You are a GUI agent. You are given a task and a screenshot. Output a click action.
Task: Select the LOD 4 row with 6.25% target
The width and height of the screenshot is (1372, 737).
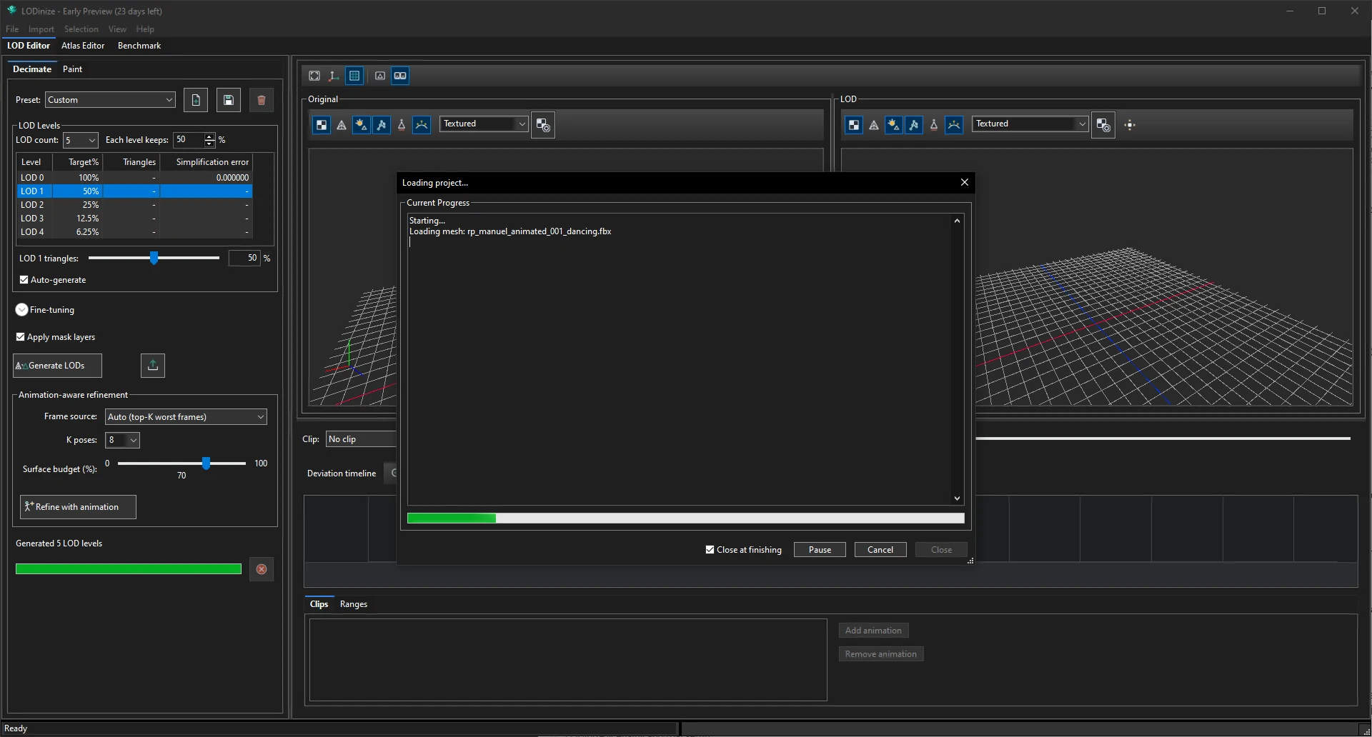[134, 232]
